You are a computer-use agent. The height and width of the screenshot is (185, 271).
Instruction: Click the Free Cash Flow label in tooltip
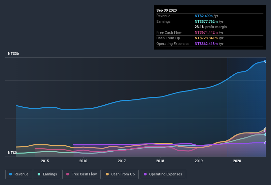click(169, 32)
